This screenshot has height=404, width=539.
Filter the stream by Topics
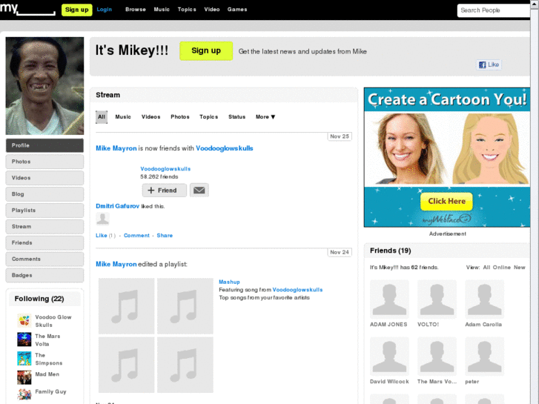[x=208, y=117]
